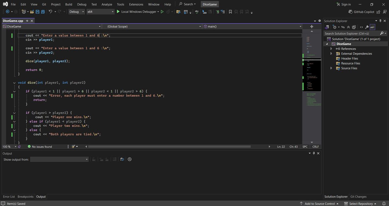The height and width of the screenshot is (206, 389).
Task: Expand the Source Files folder
Action: point(331,68)
